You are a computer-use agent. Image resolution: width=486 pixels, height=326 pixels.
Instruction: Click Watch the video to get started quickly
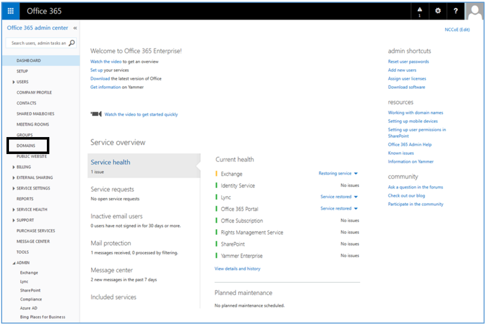coord(141,114)
